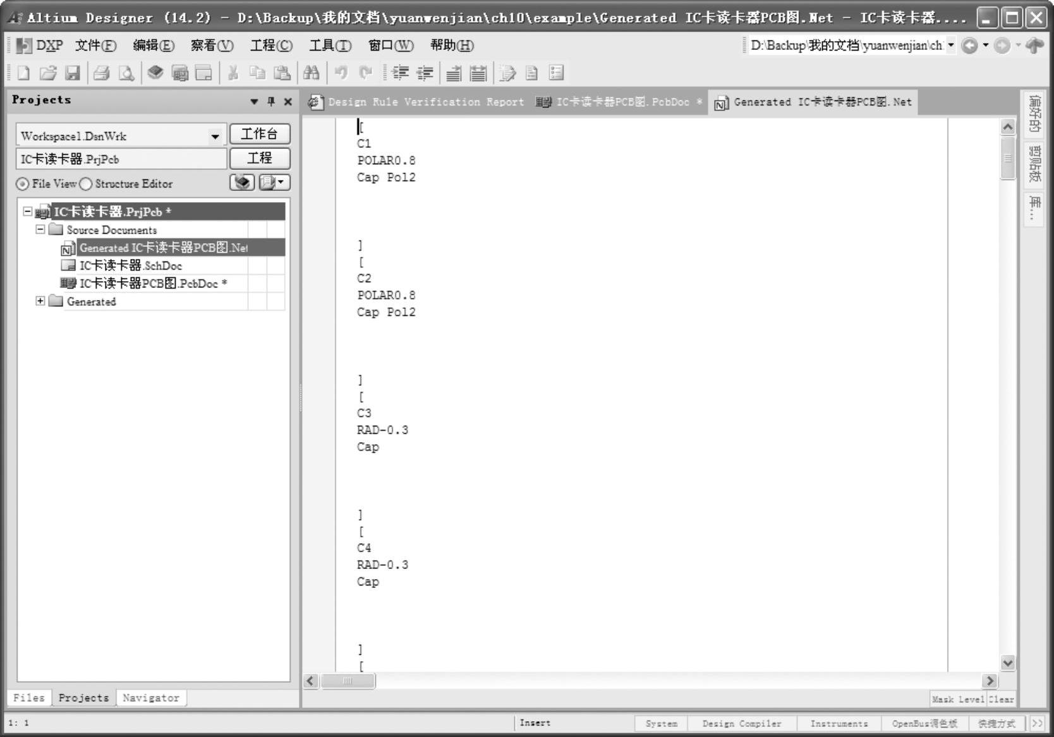The width and height of the screenshot is (1054, 737).
Task: Select the File View radio button
Action: 23,184
